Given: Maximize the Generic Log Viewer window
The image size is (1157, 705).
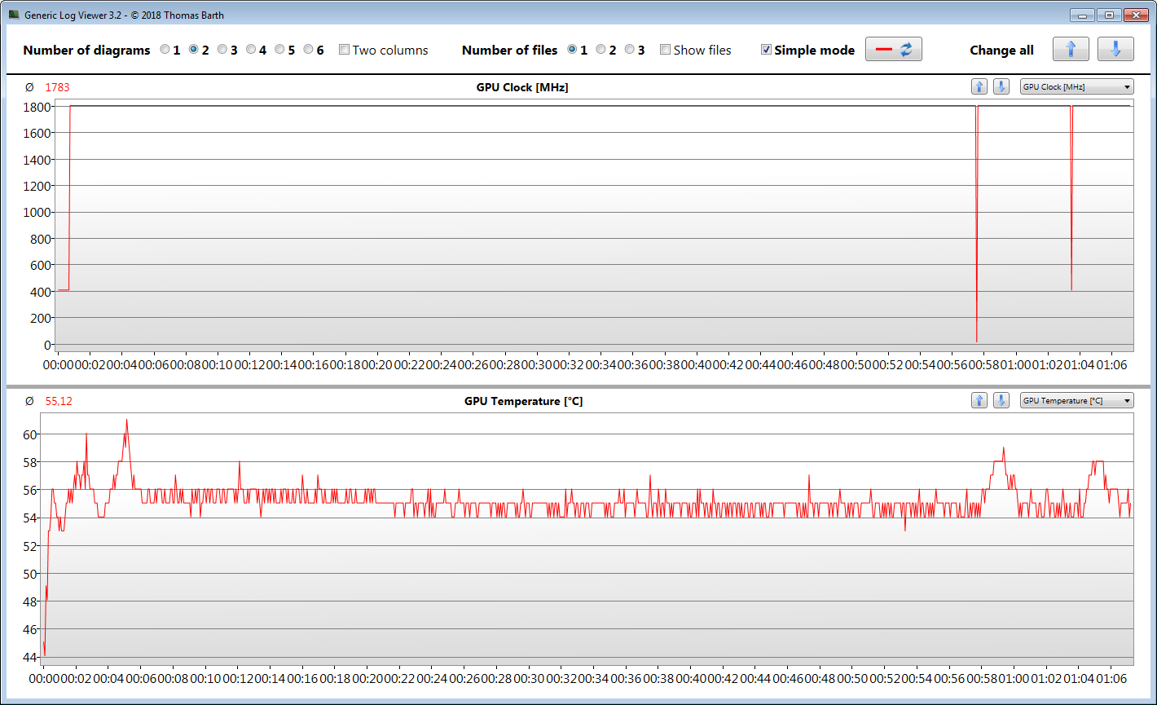Looking at the screenshot, I should tap(1108, 15).
